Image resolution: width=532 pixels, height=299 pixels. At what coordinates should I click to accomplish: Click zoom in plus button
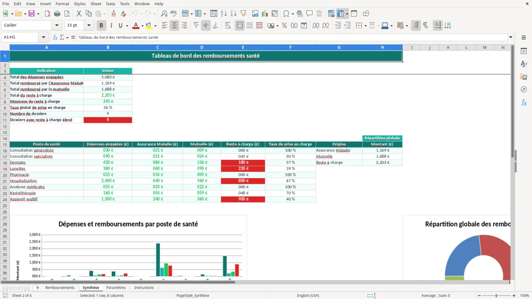pos(514,295)
